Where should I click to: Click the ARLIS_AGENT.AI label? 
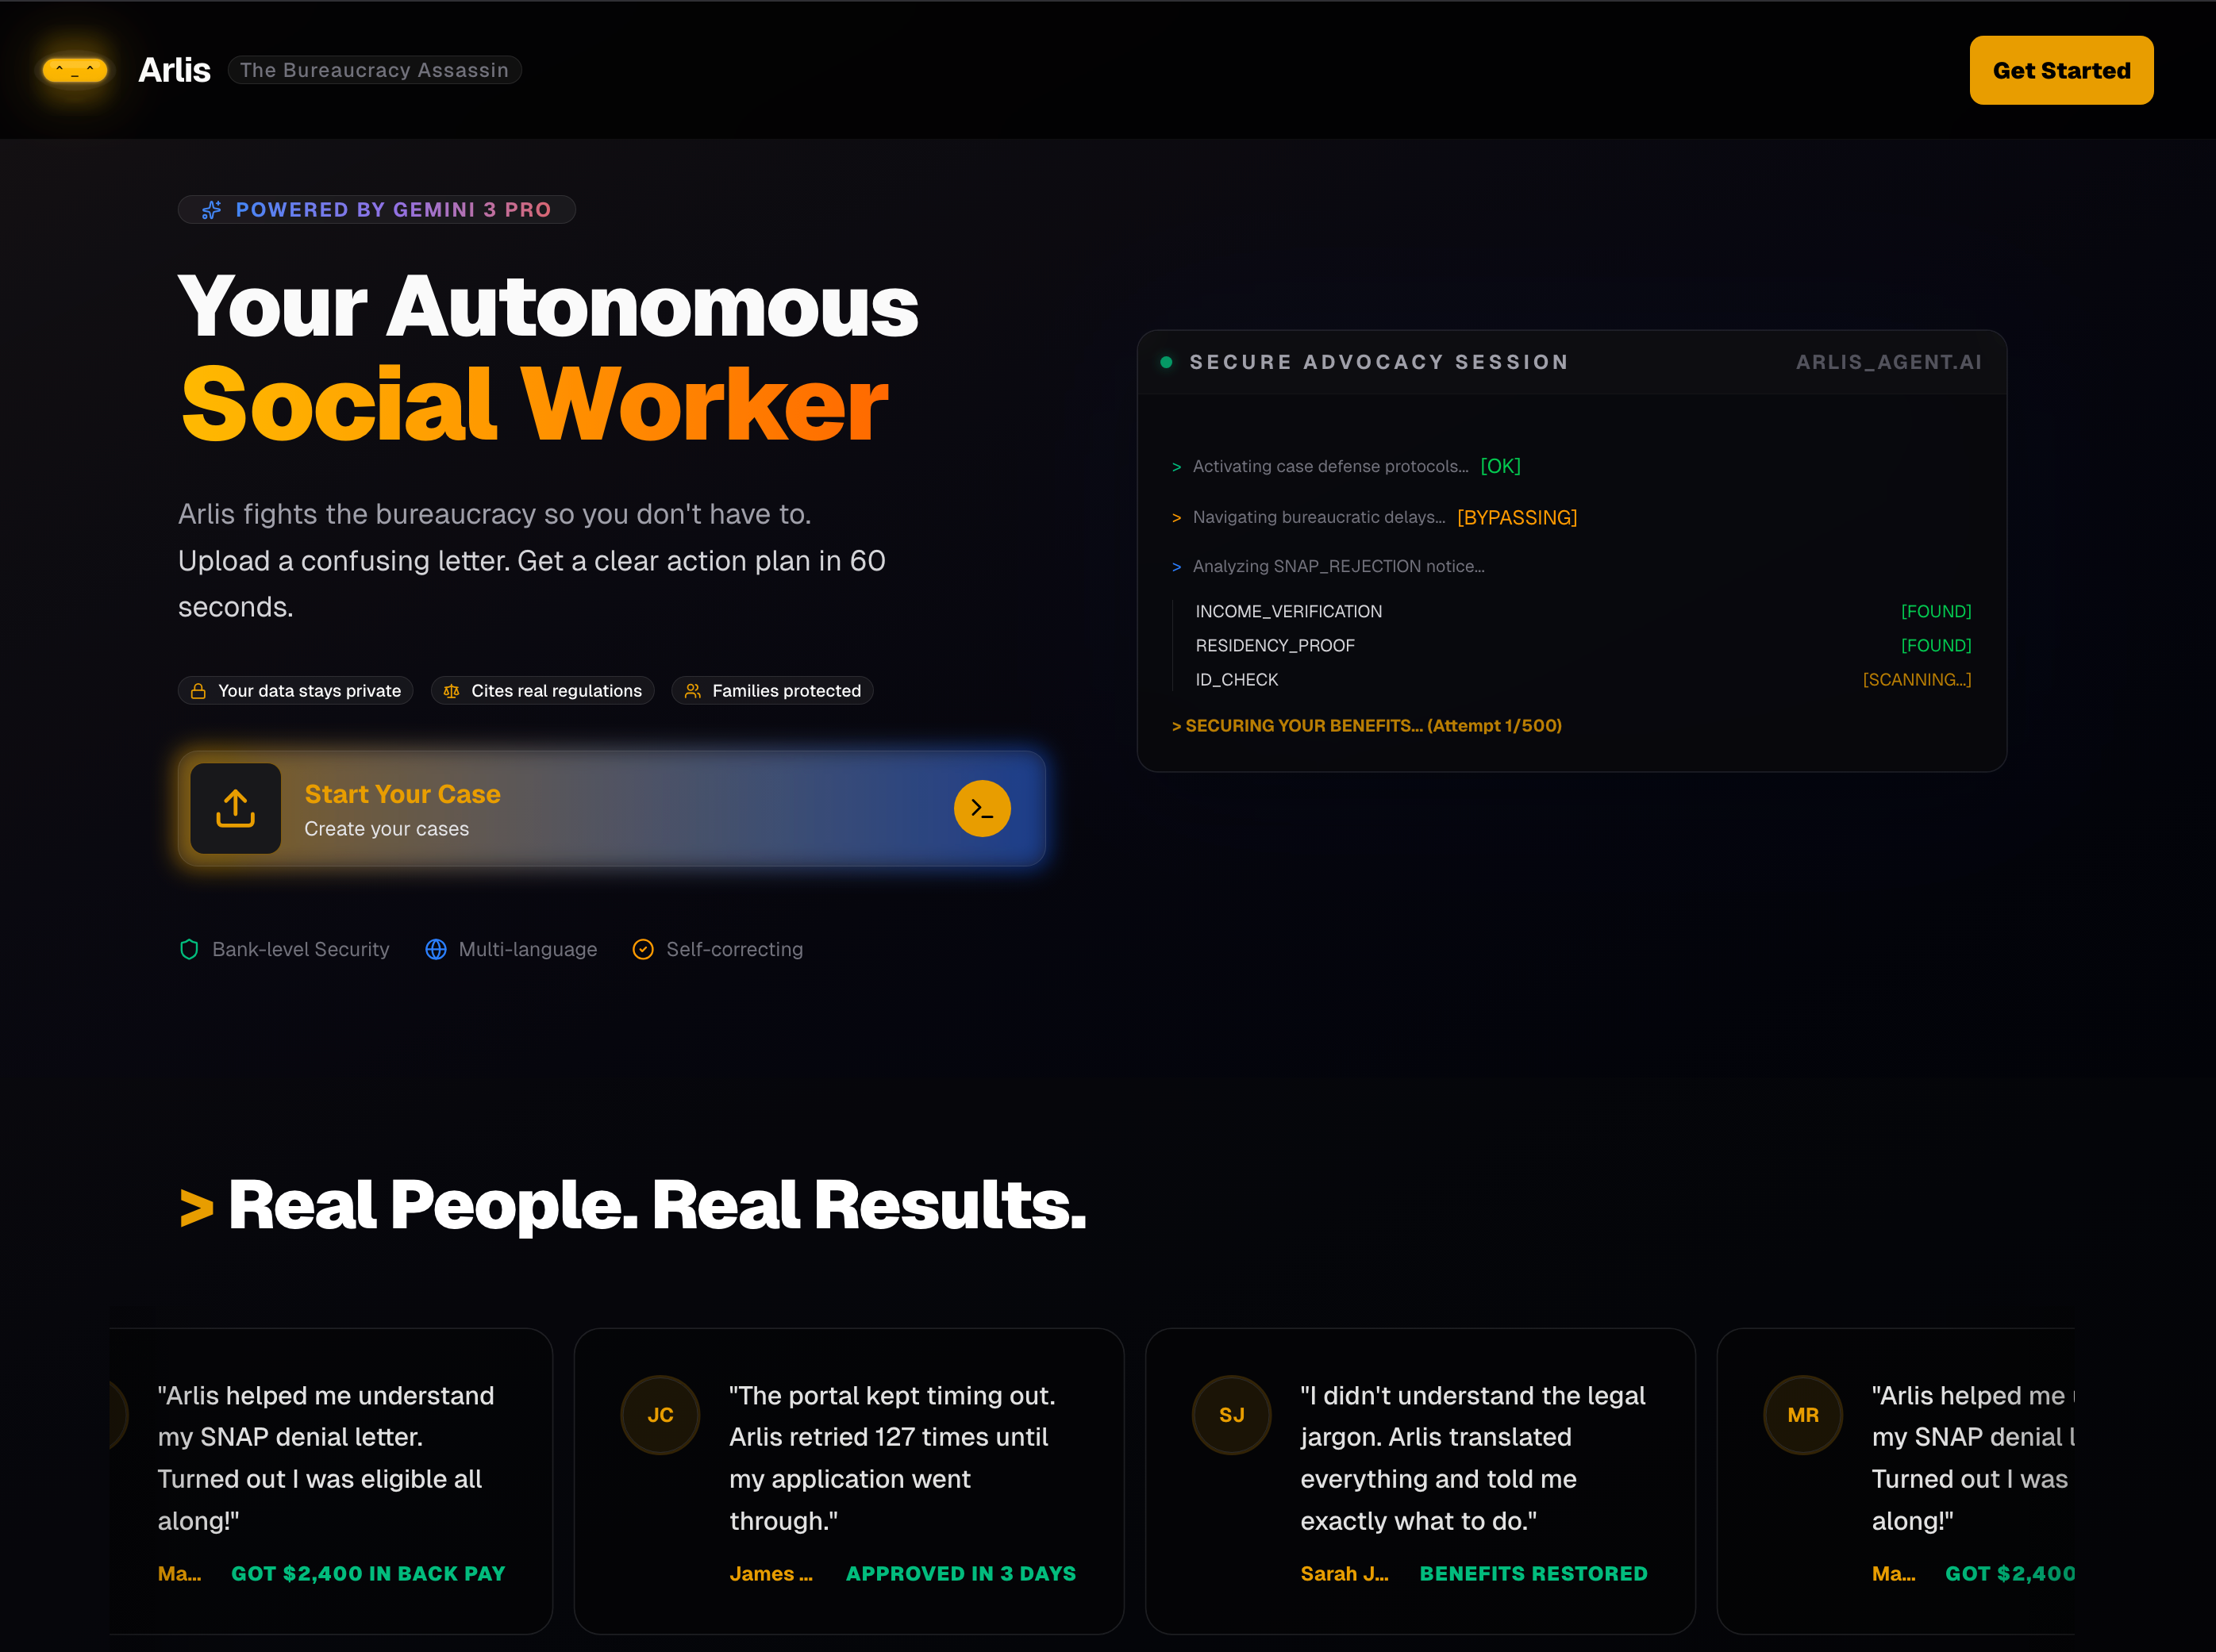click(x=1888, y=362)
